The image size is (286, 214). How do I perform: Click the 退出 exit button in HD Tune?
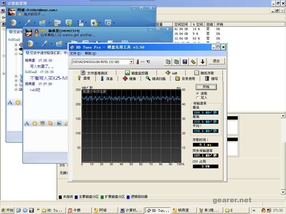pos(216,61)
